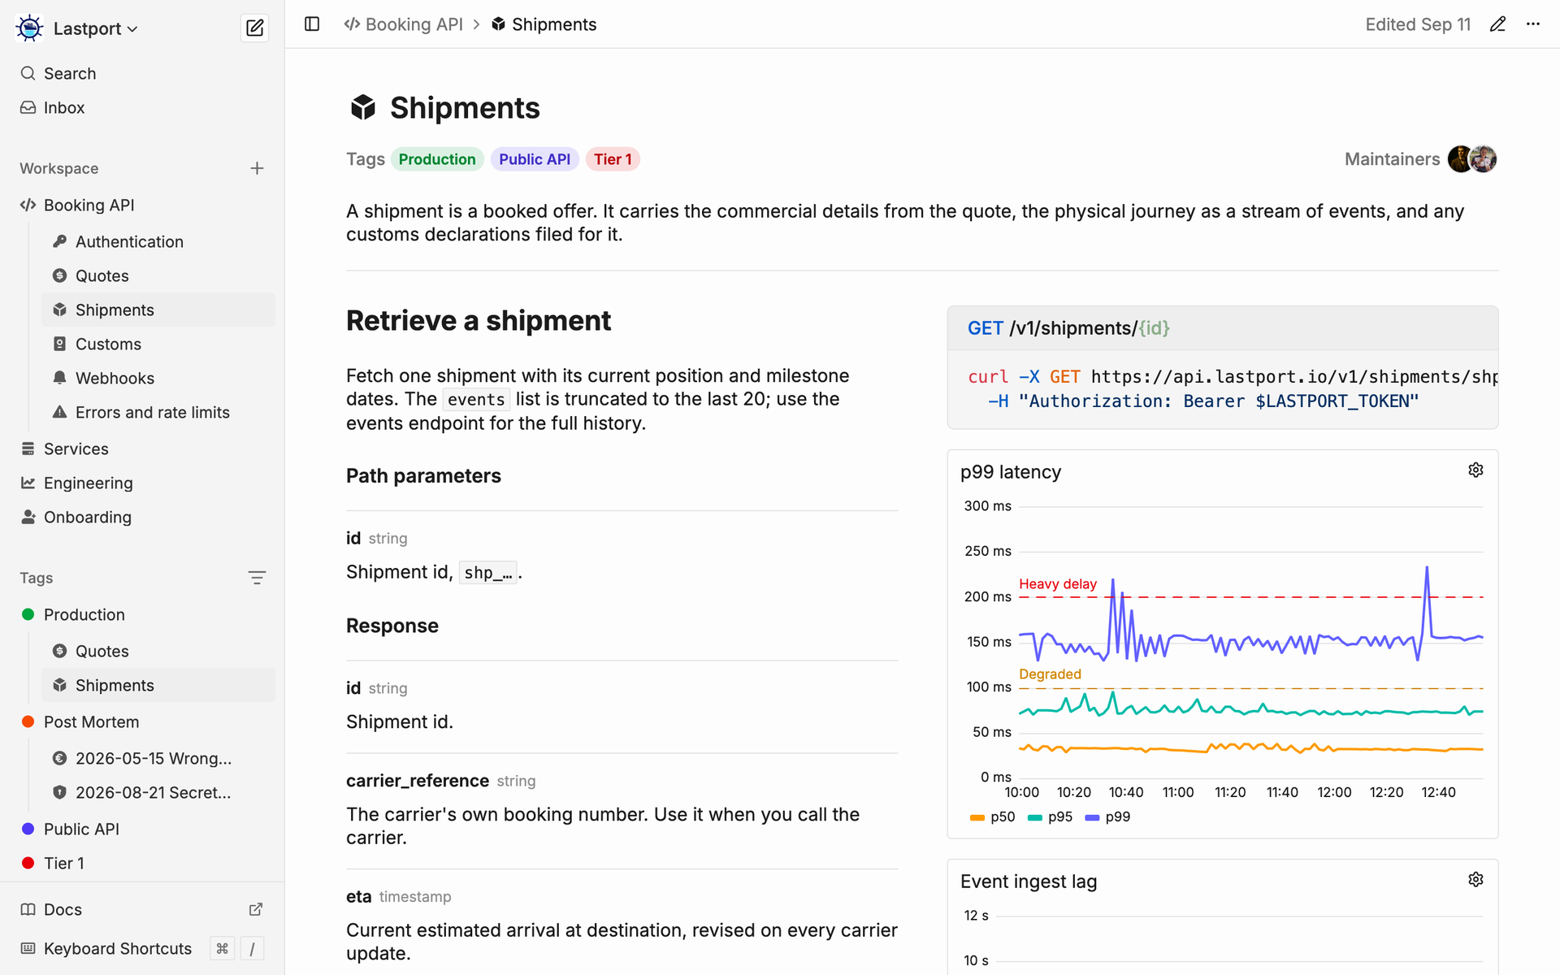Open the Lastport workspace dropdown
Screen dimensions: 1560x975
point(96,28)
